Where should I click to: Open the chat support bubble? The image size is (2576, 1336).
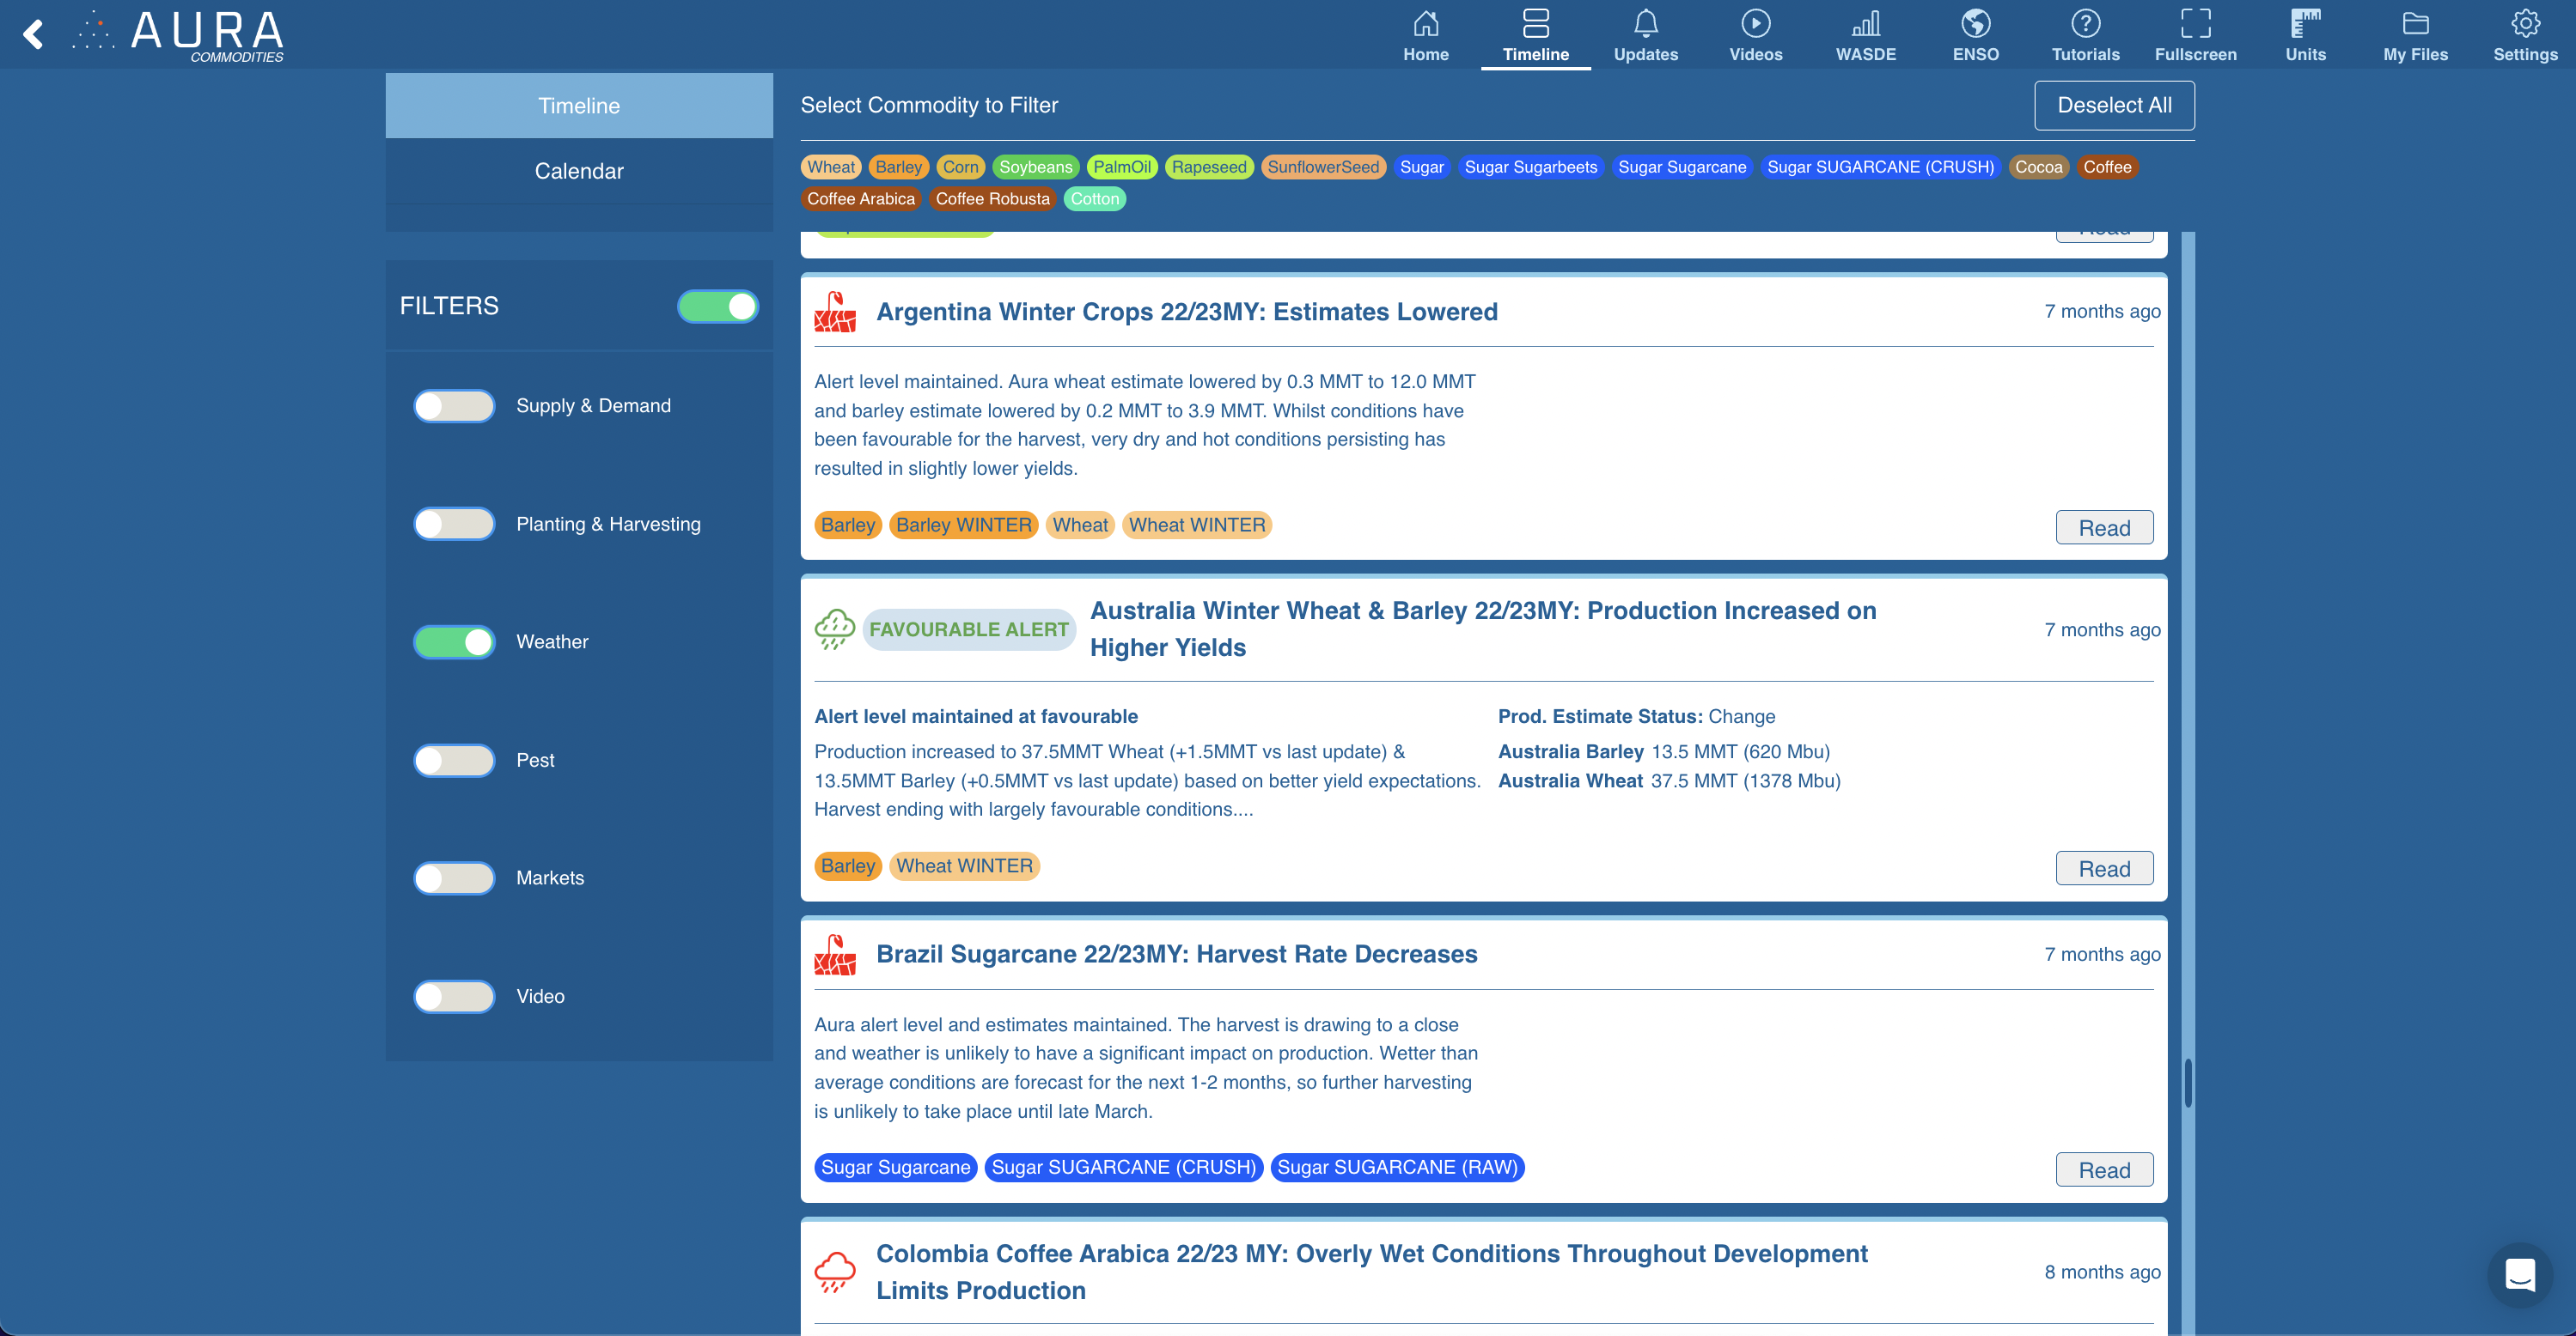[x=2519, y=1275]
